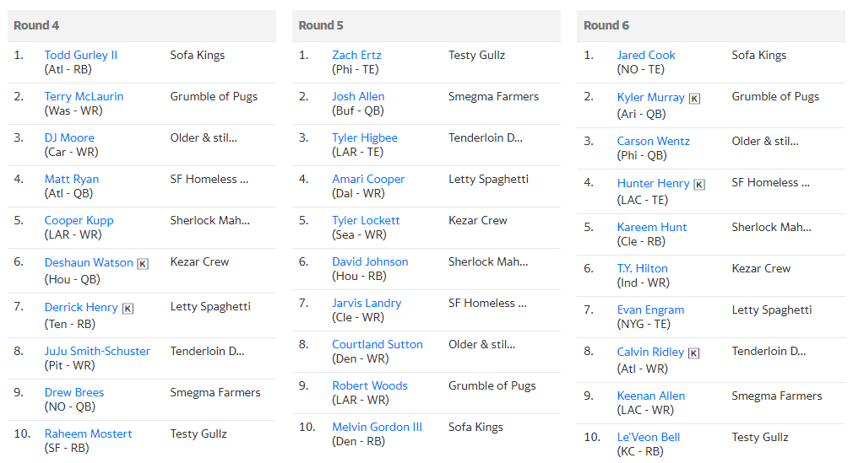The image size is (853, 463).
Task: Open Le'Veon Bell player page
Action: coord(649,437)
